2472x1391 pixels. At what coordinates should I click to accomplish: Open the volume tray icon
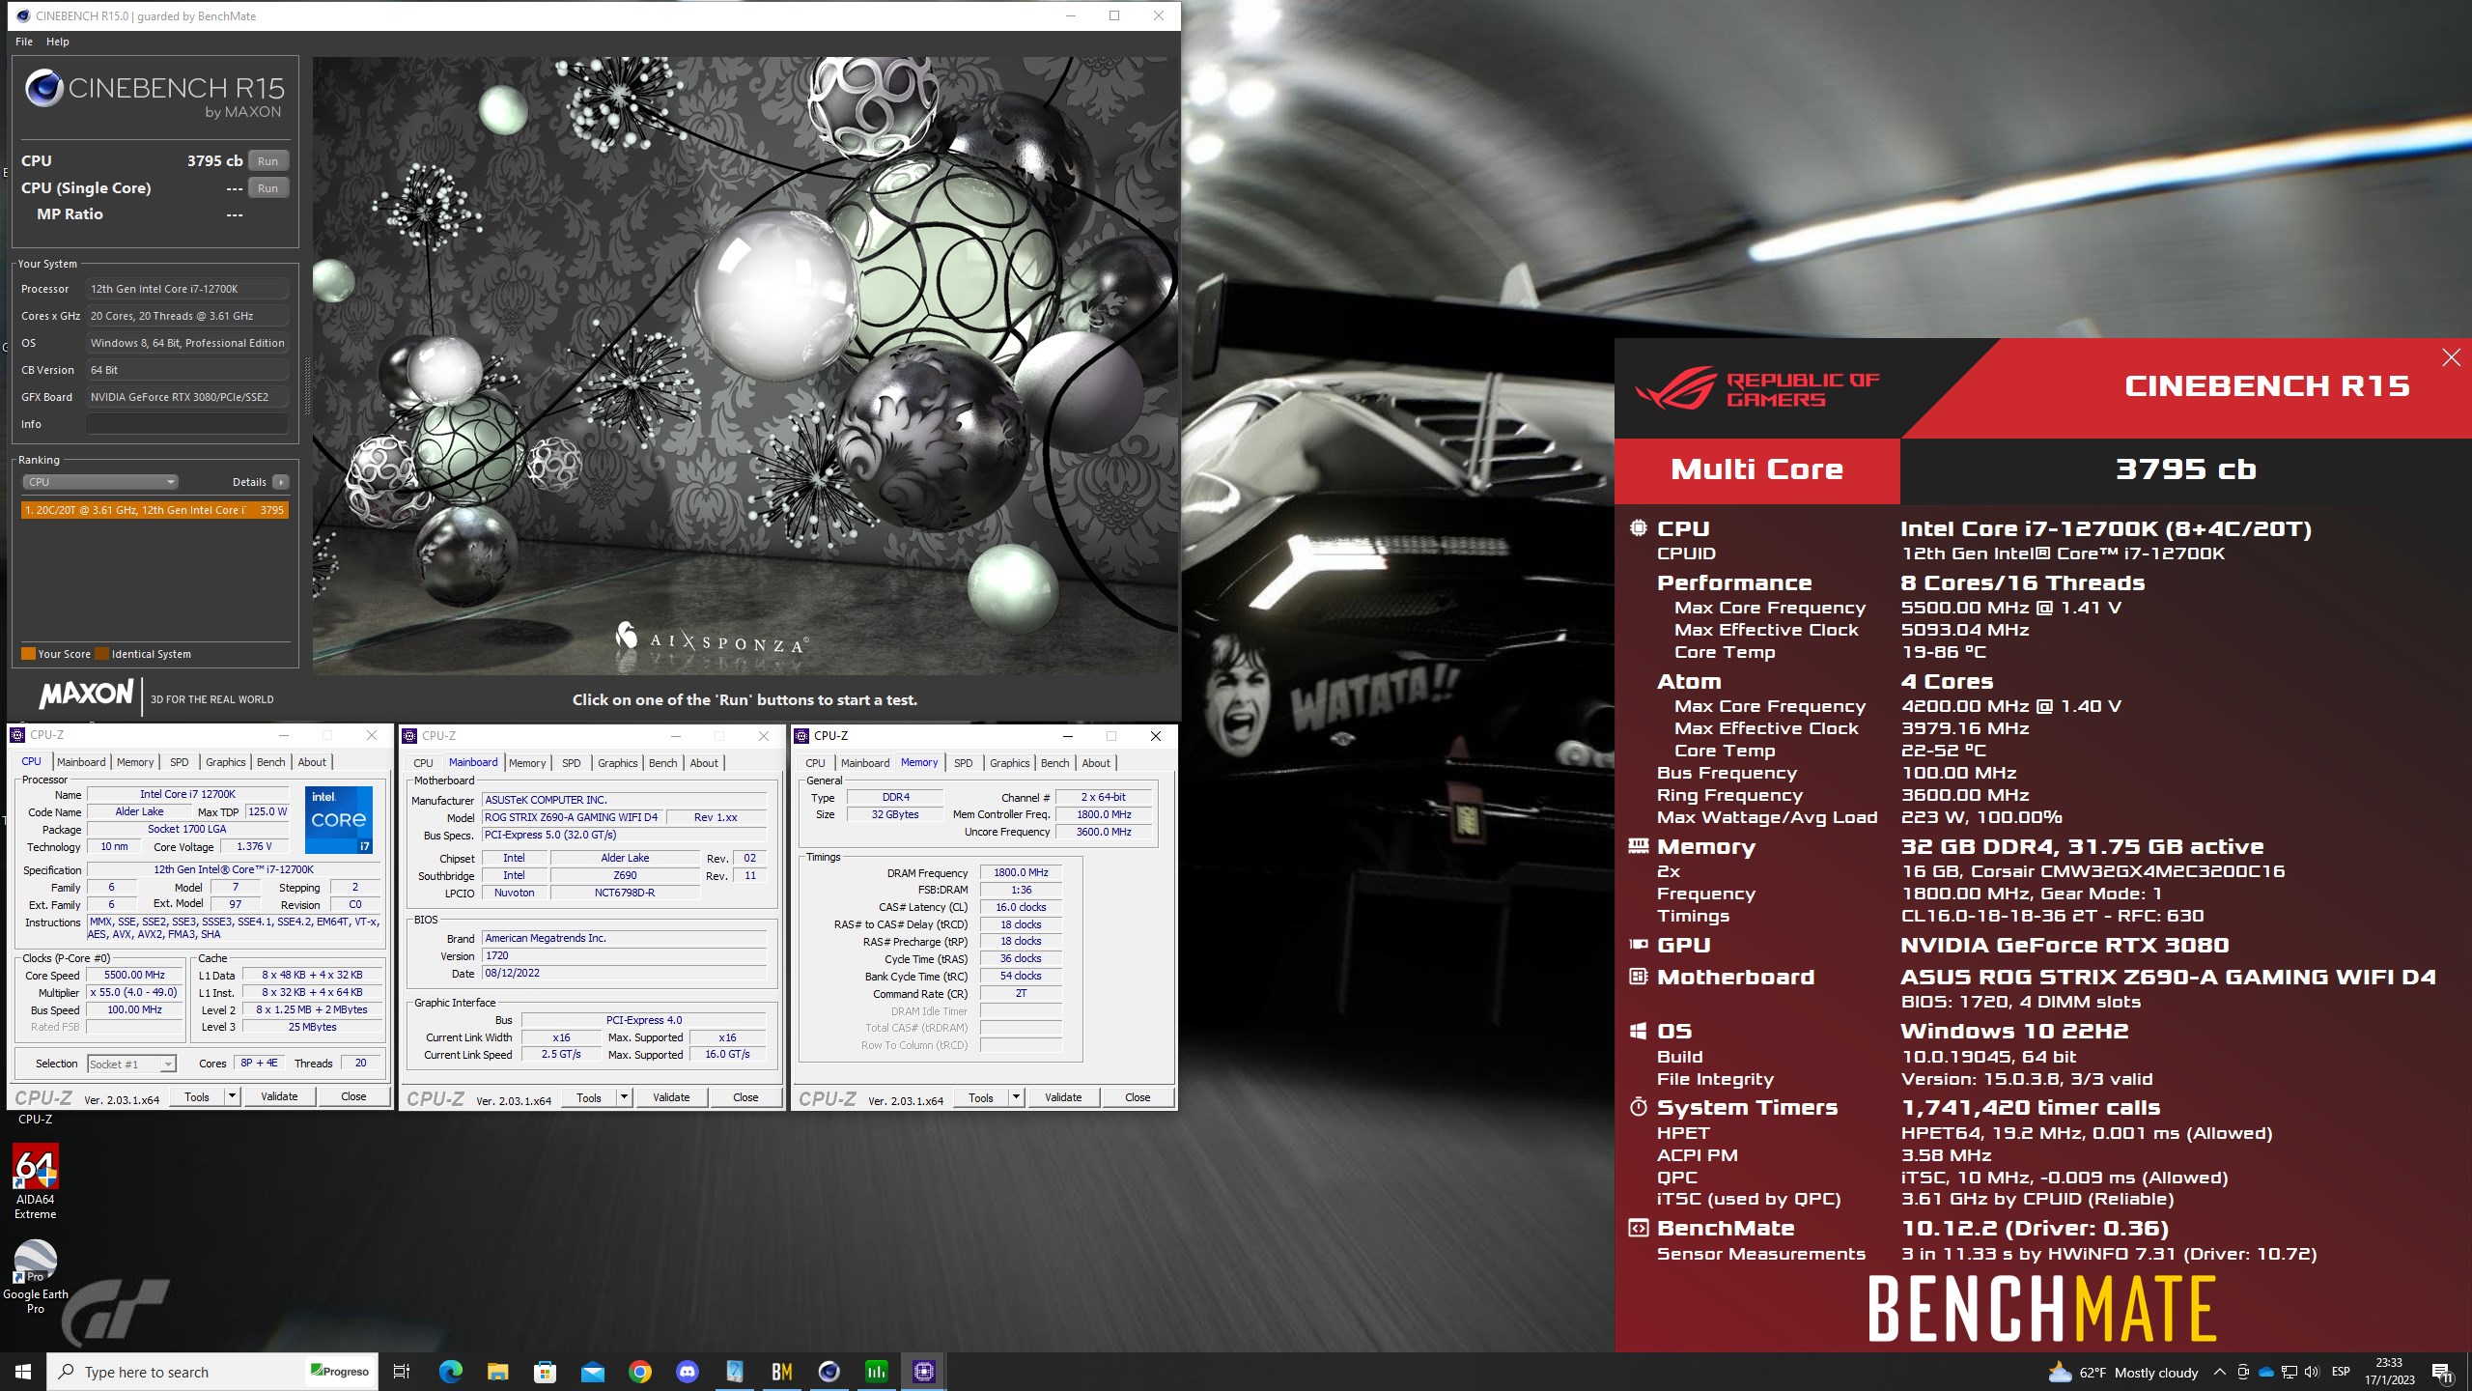coord(2312,1372)
